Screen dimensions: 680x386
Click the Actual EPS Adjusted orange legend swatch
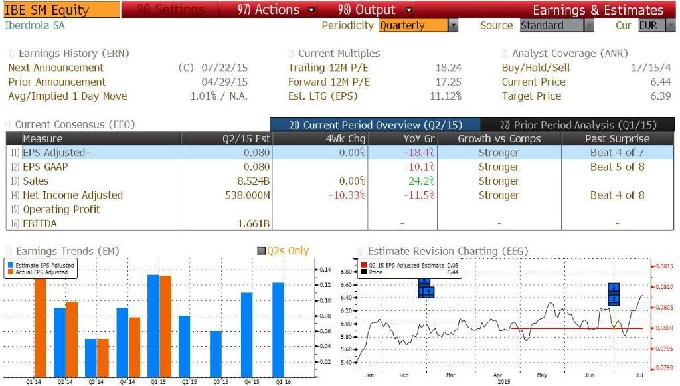(11, 272)
